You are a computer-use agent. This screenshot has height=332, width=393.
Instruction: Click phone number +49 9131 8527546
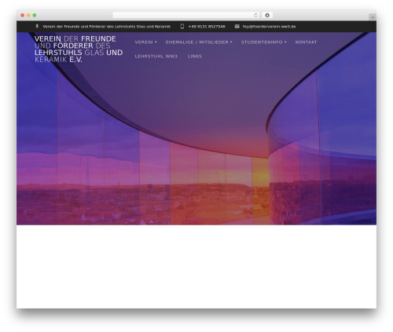click(x=207, y=27)
